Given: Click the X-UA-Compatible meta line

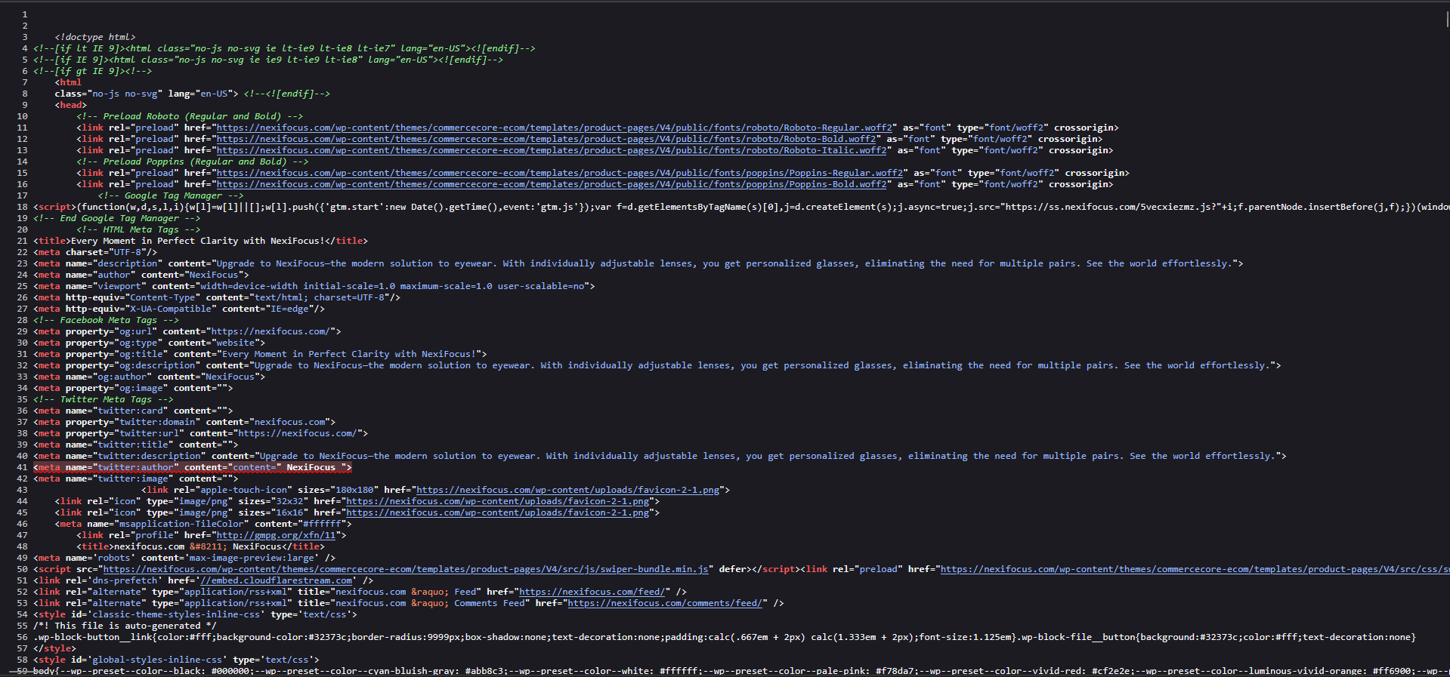Looking at the screenshot, I should pyautogui.click(x=179, y=309).
